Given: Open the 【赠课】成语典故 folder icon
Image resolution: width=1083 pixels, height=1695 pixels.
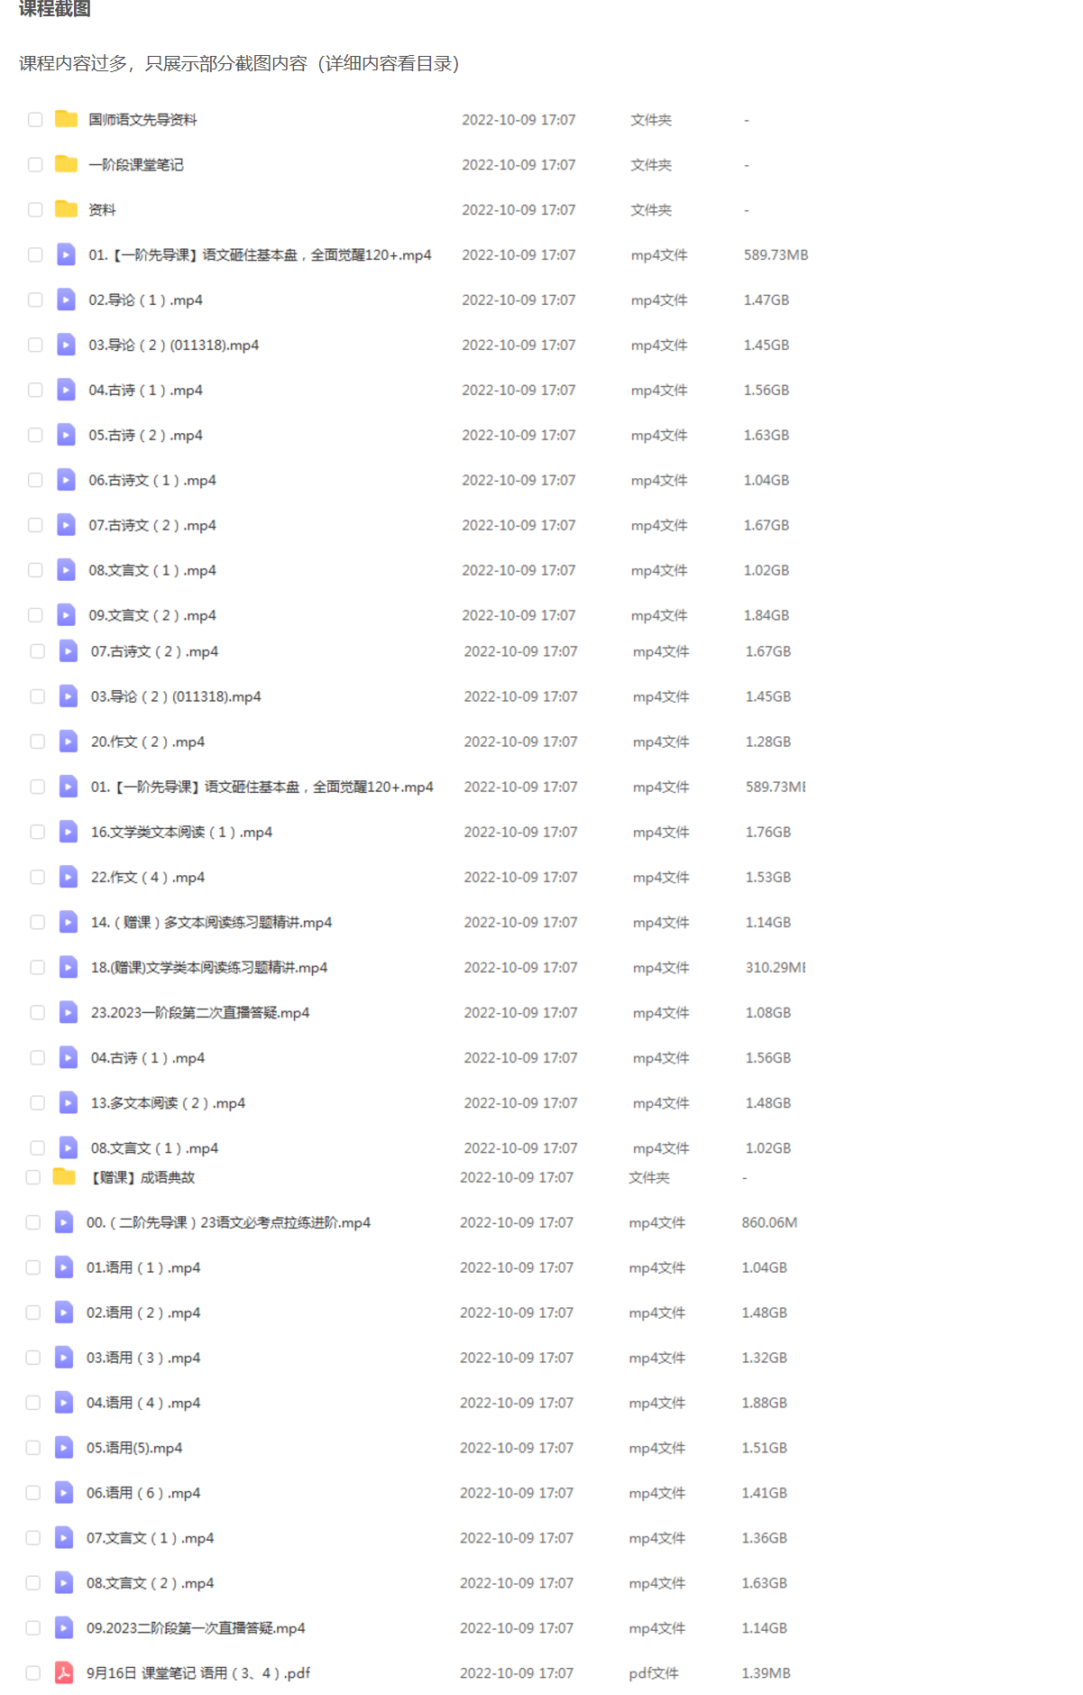Looking at the screenshot, I should [64, 1177].
